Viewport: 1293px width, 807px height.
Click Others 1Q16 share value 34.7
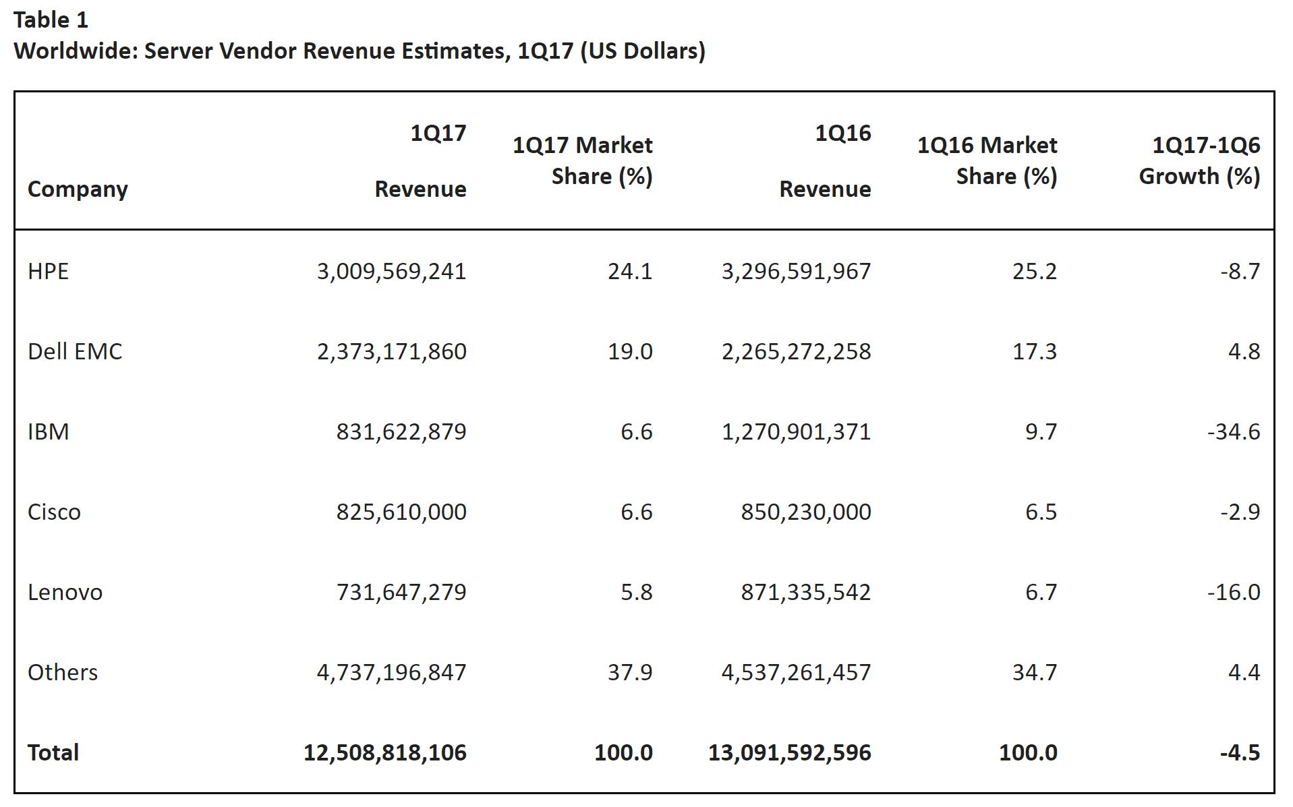(x=1035, y=672)
